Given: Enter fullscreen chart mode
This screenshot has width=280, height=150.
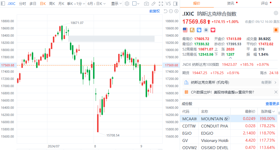Looking at the screenshot, I should (161, 3).
